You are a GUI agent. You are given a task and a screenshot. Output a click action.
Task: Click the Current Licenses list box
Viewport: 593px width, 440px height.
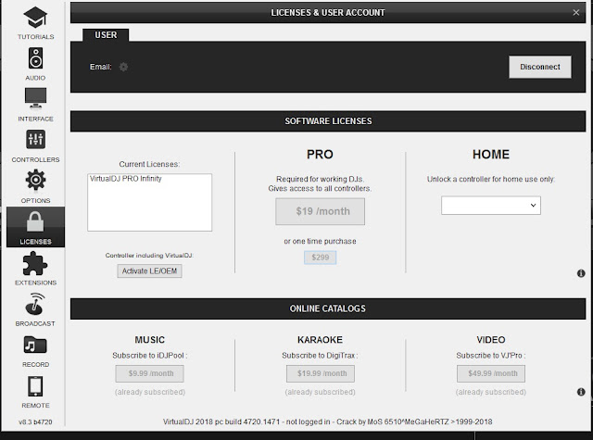(x=149, y=202)
